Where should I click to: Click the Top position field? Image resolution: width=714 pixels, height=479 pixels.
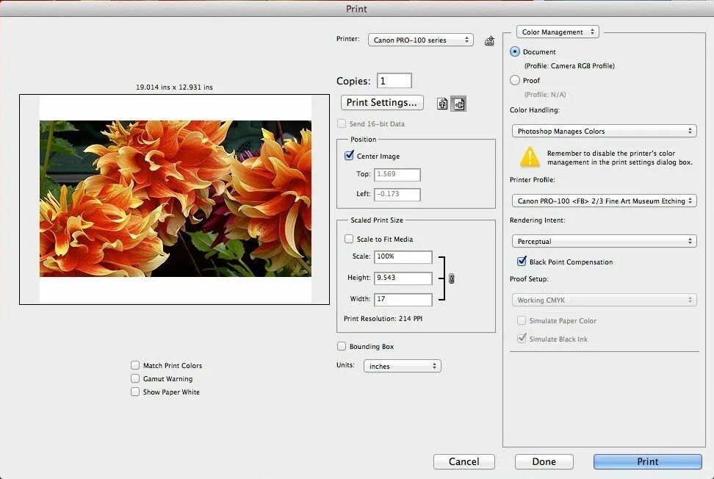coord(397,174)
